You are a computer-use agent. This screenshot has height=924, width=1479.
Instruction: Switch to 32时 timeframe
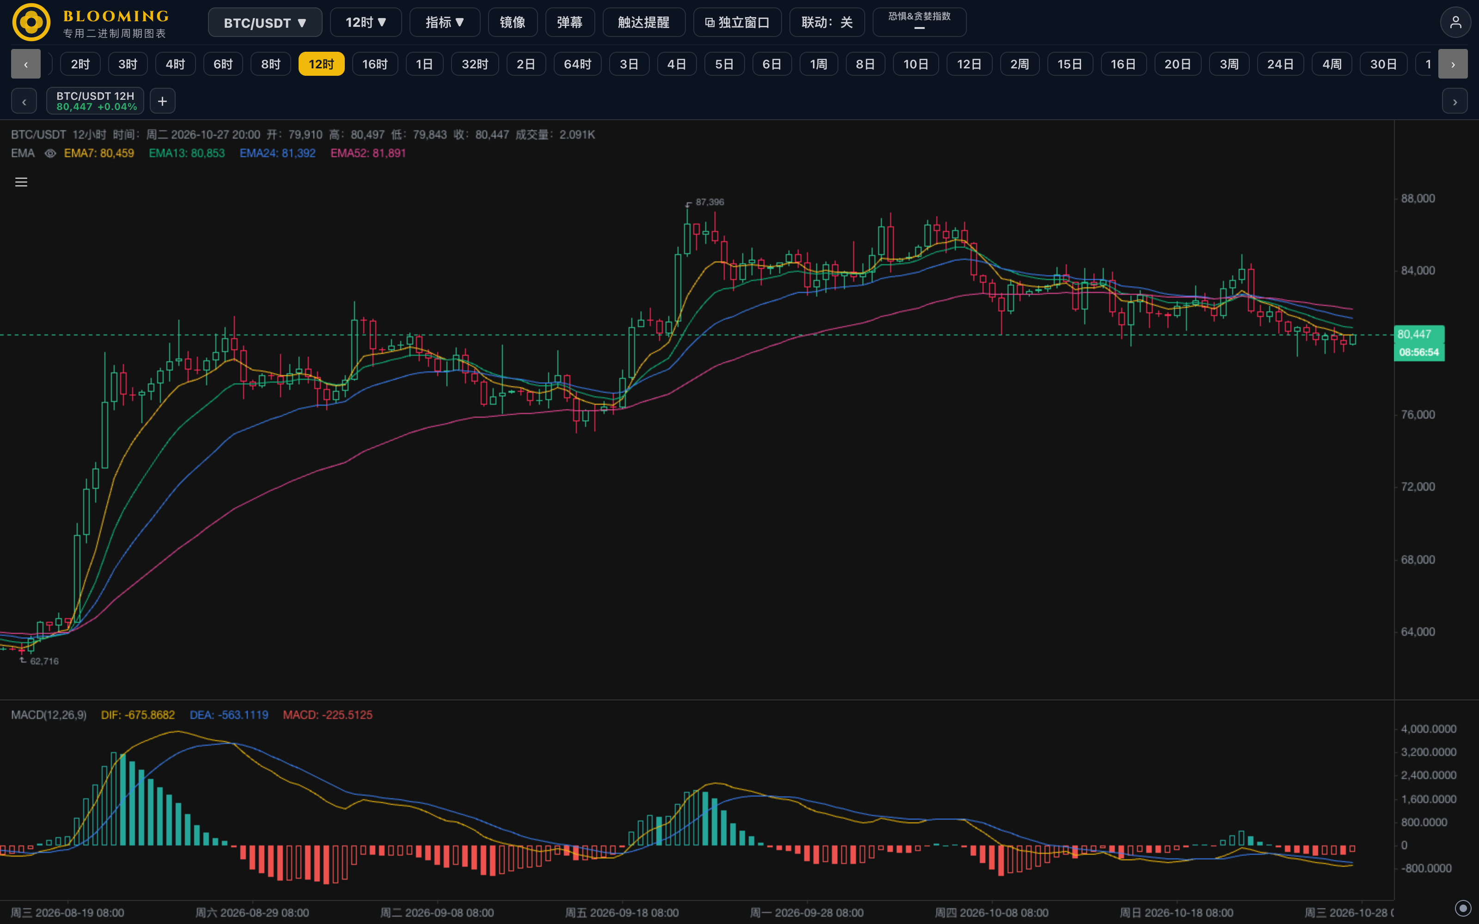pyautogui.click(x=475, y=64)
